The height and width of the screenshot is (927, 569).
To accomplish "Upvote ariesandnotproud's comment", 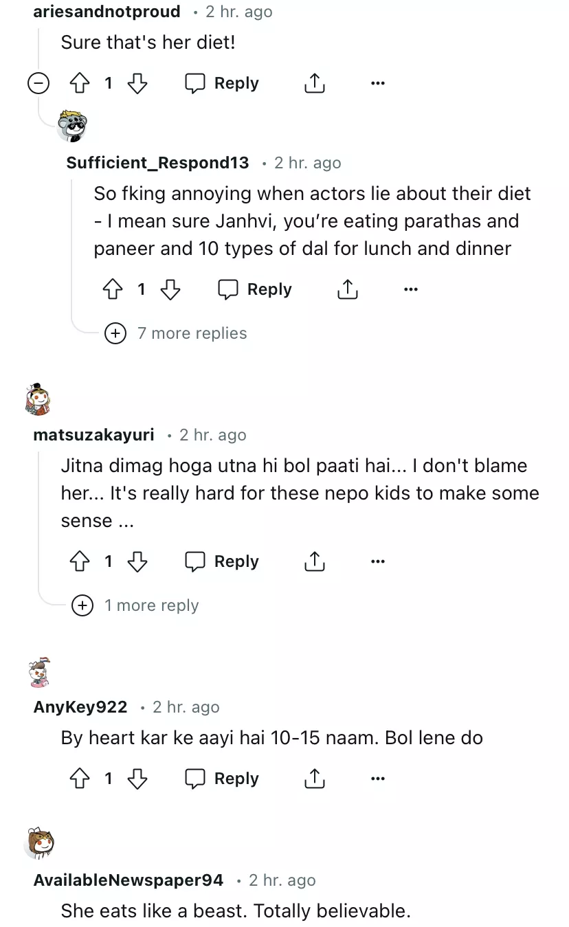I will click(80, 84).
